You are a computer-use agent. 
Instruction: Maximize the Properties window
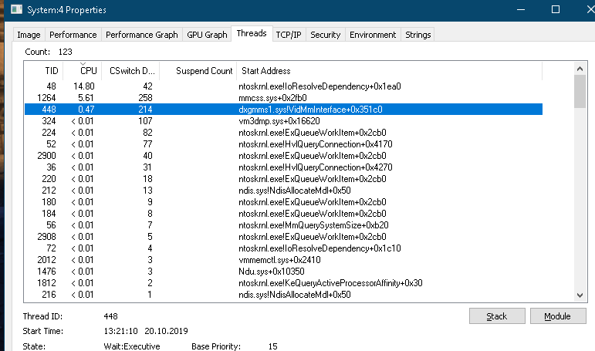[x=556, y=9]
